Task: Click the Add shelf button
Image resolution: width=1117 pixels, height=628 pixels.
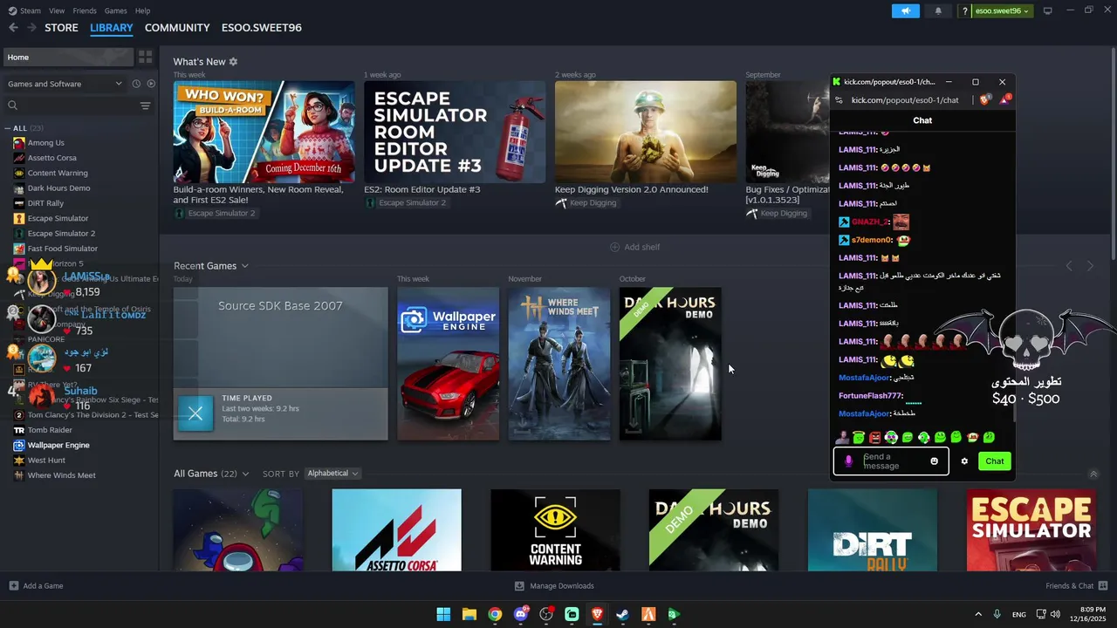Action: click(x=635, y=247)
